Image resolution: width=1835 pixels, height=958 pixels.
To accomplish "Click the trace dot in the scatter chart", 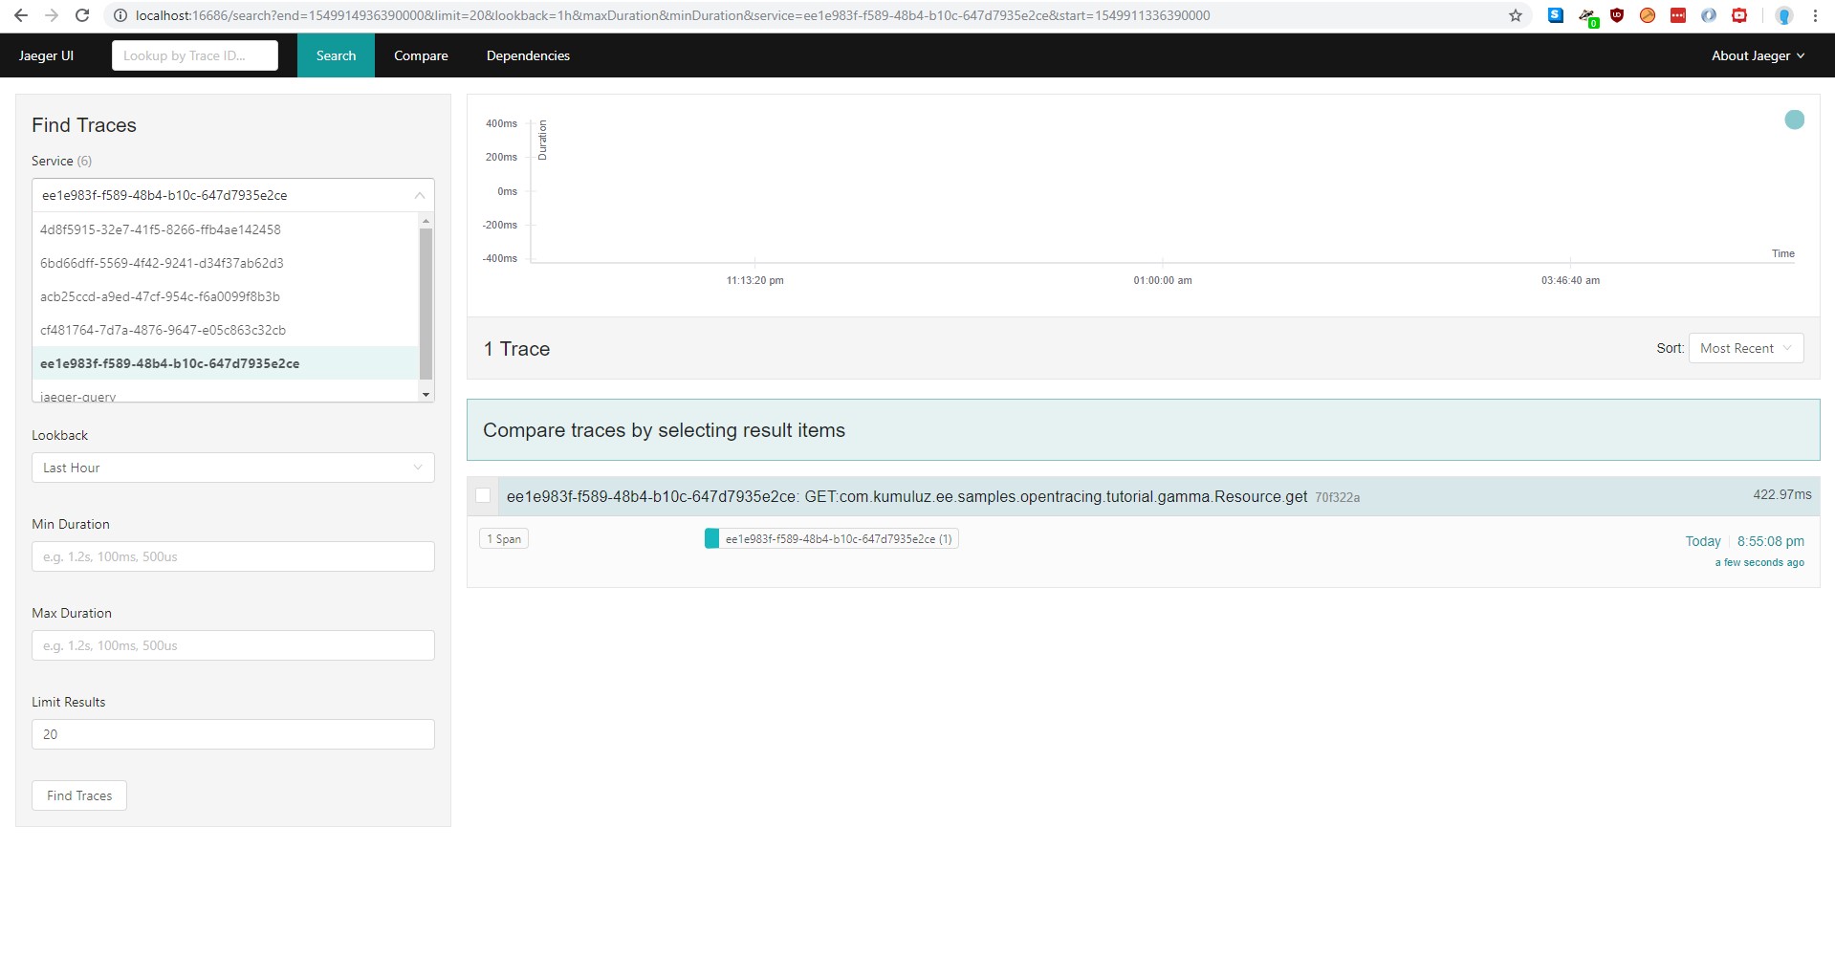I will tap(1794, 120).
